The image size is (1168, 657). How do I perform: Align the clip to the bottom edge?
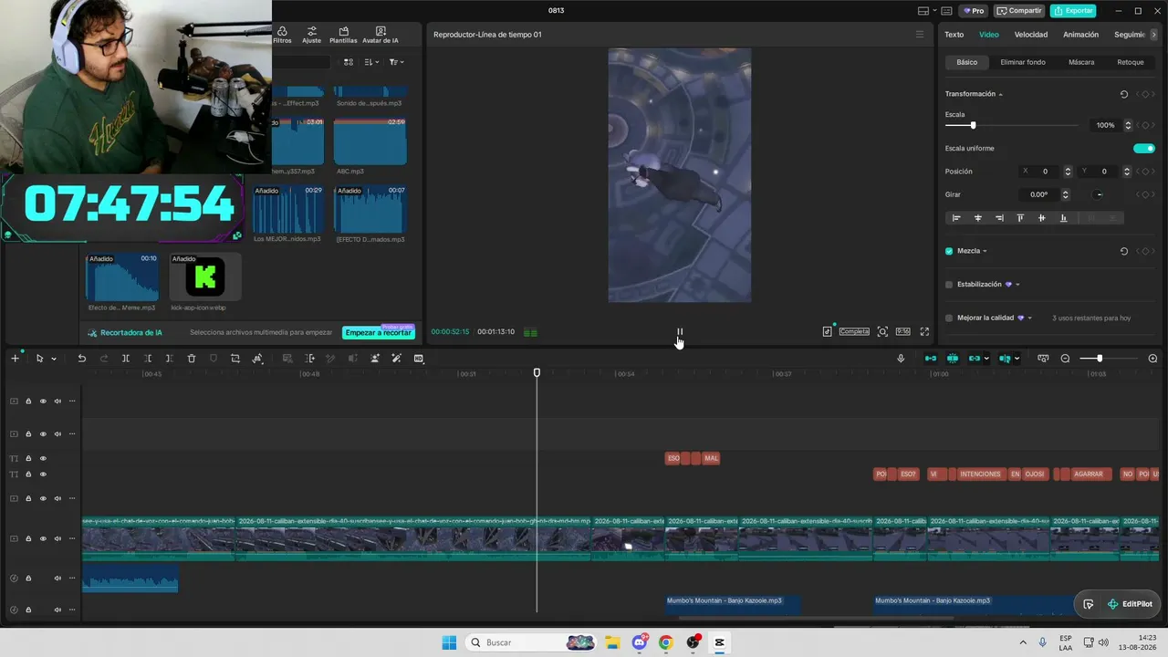(x=1063, y=218)
